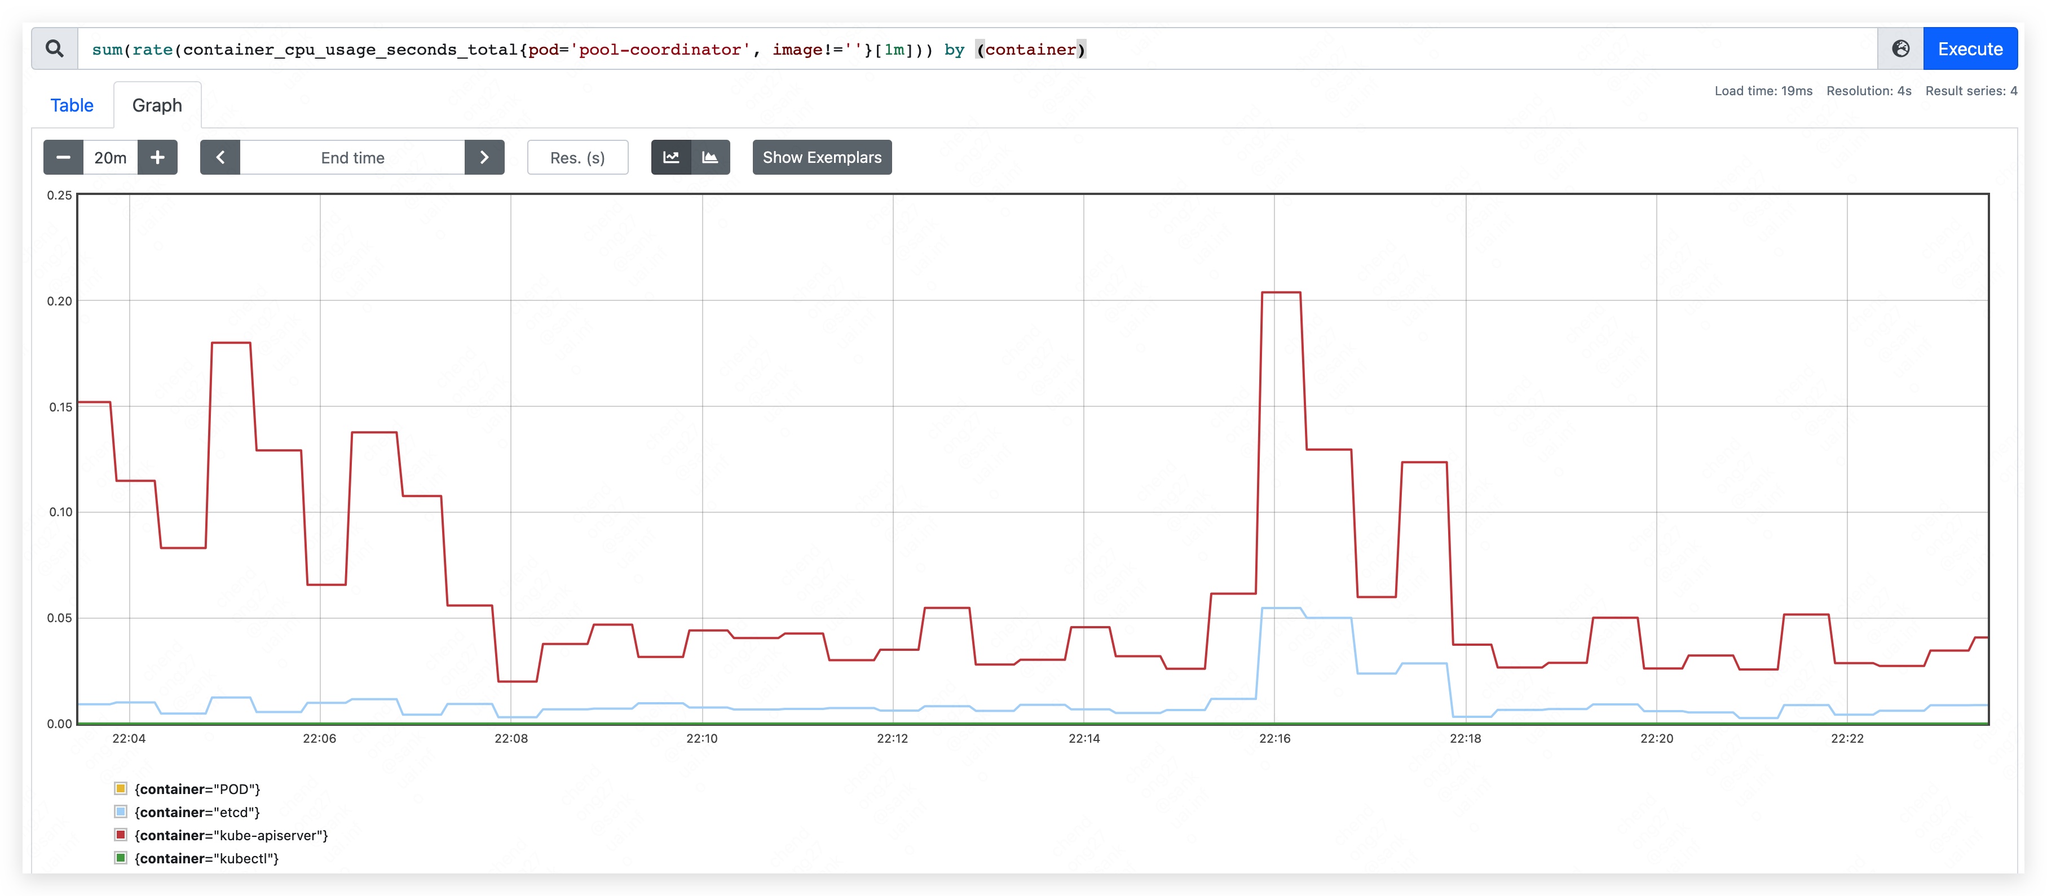2047x896 pixels.
Task: Click the kube-apiserver red color swatch
Action: [121, 835]
